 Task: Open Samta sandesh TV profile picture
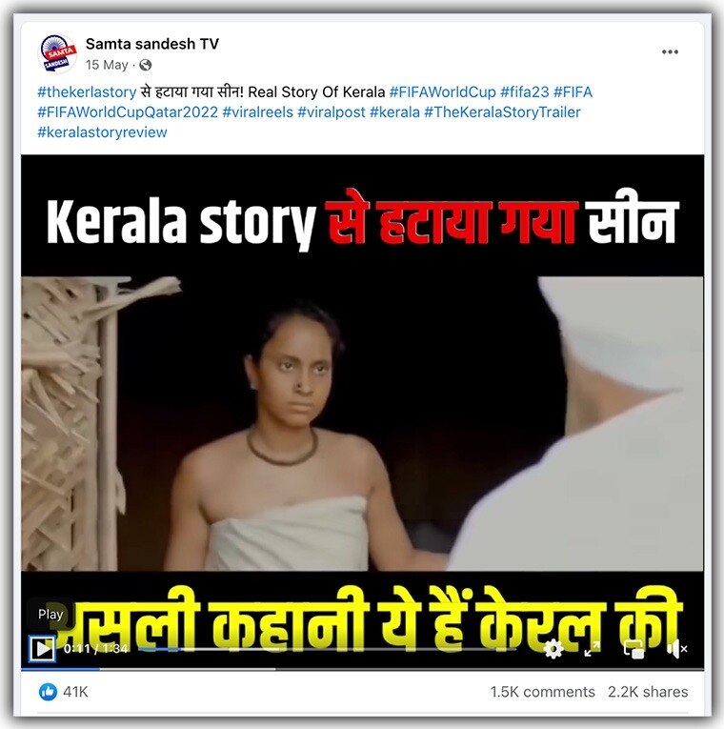click(57, 54)
